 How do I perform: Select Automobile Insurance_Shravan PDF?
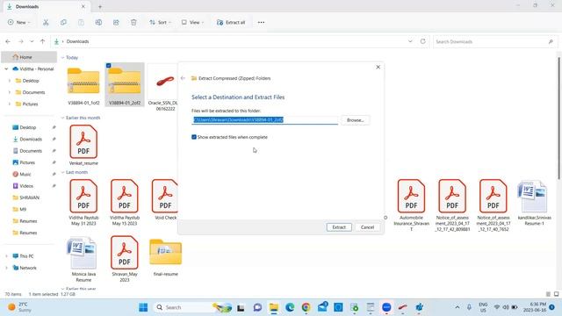[411, 205]
